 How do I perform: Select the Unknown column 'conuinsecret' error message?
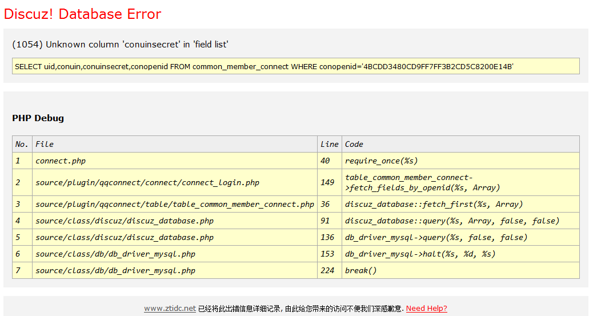(121, 45)
